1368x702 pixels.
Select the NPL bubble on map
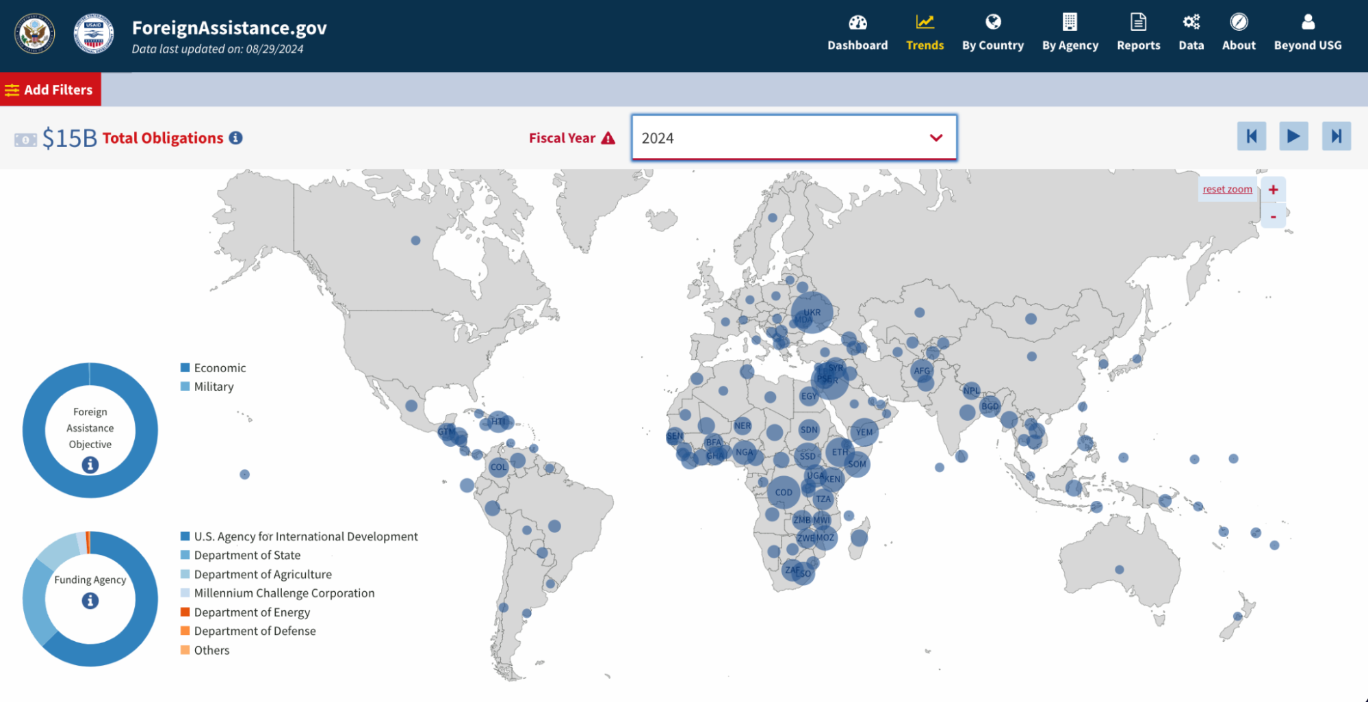pos(971,391)
